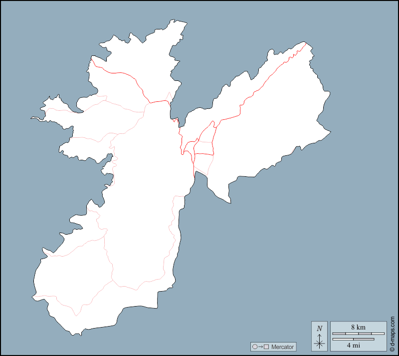This screenshot has height=356, width=399.
Task: Click the kilometre scale bar
Action: click(358, 333)
